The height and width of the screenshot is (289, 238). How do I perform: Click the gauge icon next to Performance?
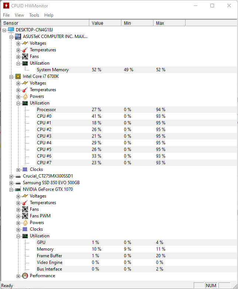pyautogui.click(x=25, y=276)
